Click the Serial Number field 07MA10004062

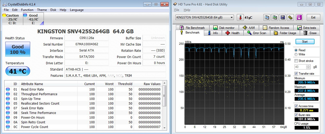(x=87, y=44)
